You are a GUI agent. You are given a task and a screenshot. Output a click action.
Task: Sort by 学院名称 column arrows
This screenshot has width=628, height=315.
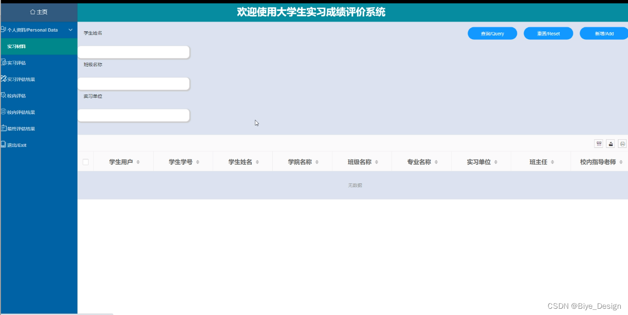click(317, 162)
